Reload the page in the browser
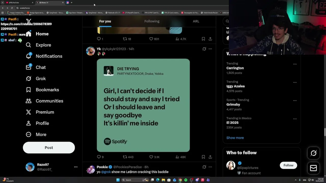This screenshot has height=183, width=326. (12, 8)
